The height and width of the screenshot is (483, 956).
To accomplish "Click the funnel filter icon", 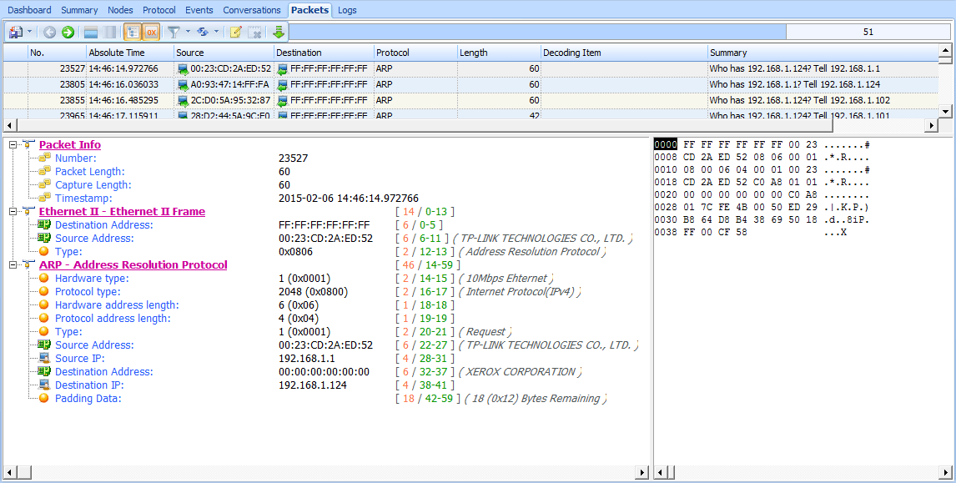I will [x=174, y=32].
